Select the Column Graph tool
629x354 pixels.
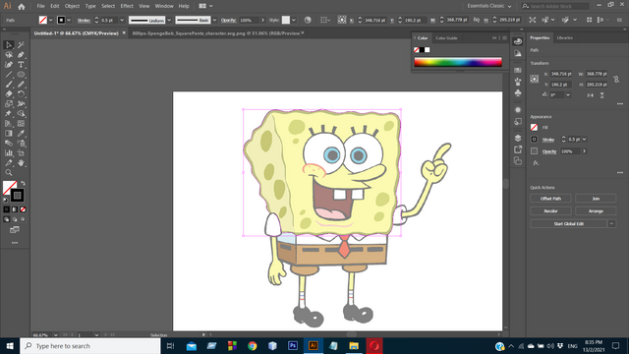coord(9,153)
